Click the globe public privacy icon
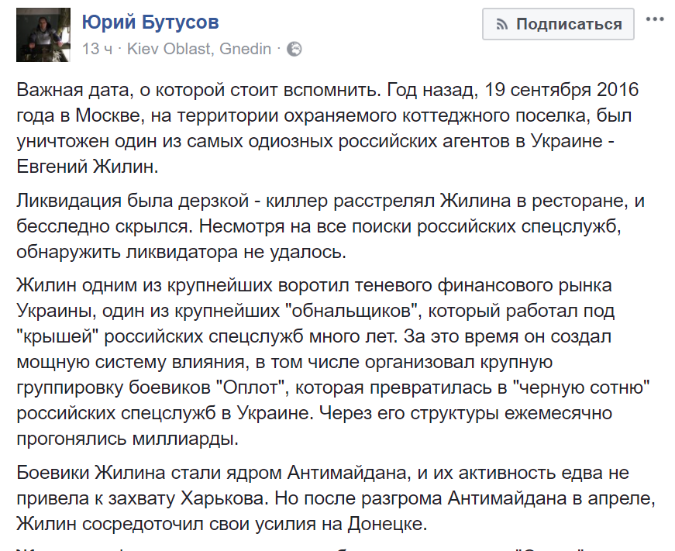The height and width of the screenshot is (551, 675). 294,50
